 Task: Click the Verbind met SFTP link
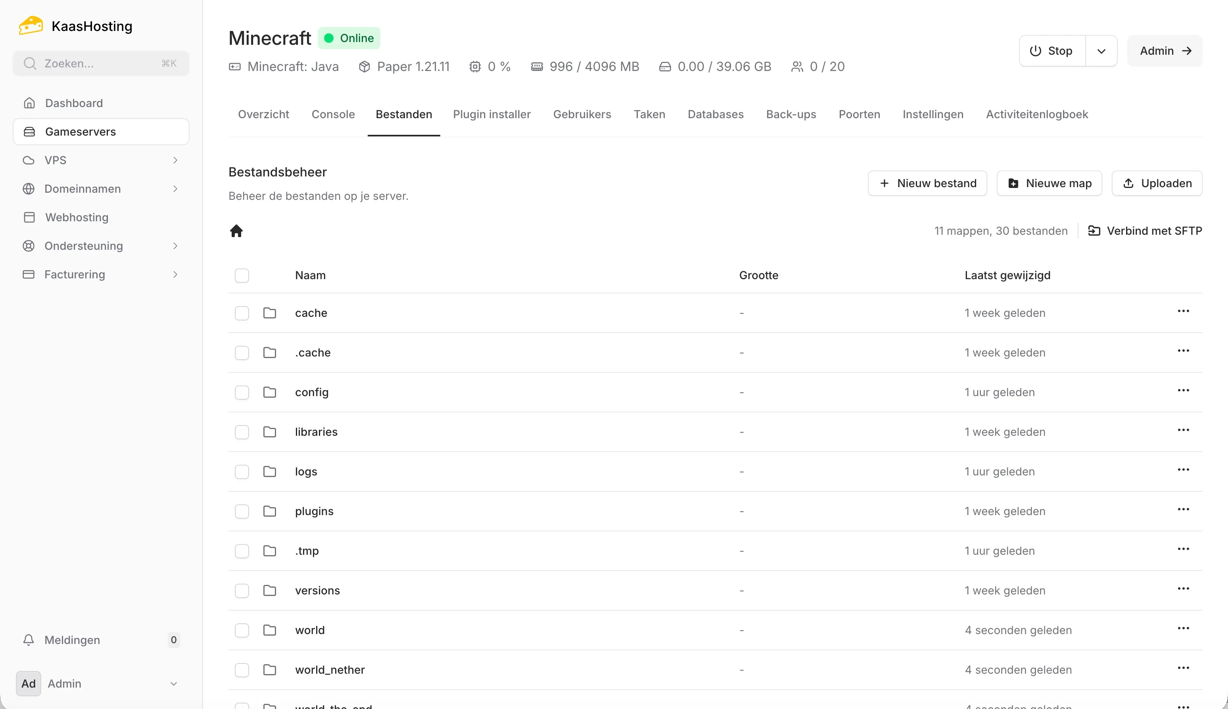click(1145, 231)
